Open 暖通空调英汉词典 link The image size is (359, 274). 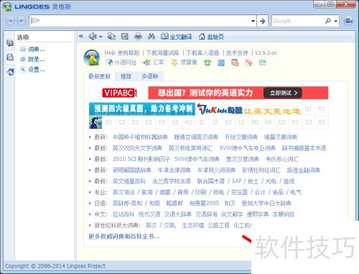tap(196, 137)
